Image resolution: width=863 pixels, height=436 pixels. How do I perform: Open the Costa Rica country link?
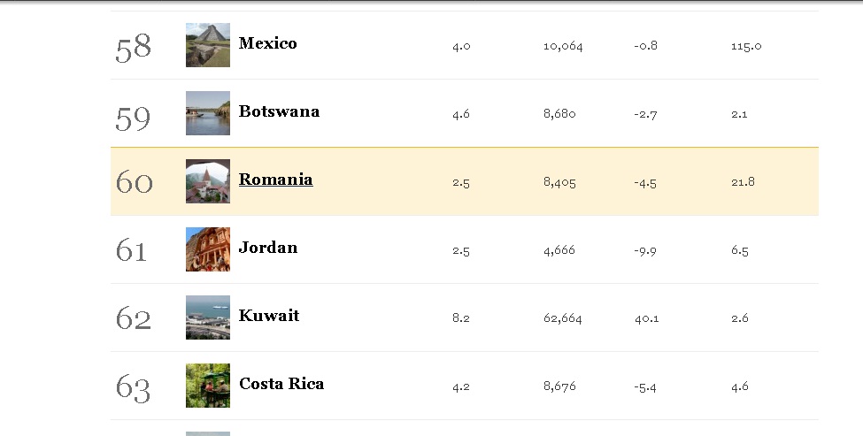(281, 384)
